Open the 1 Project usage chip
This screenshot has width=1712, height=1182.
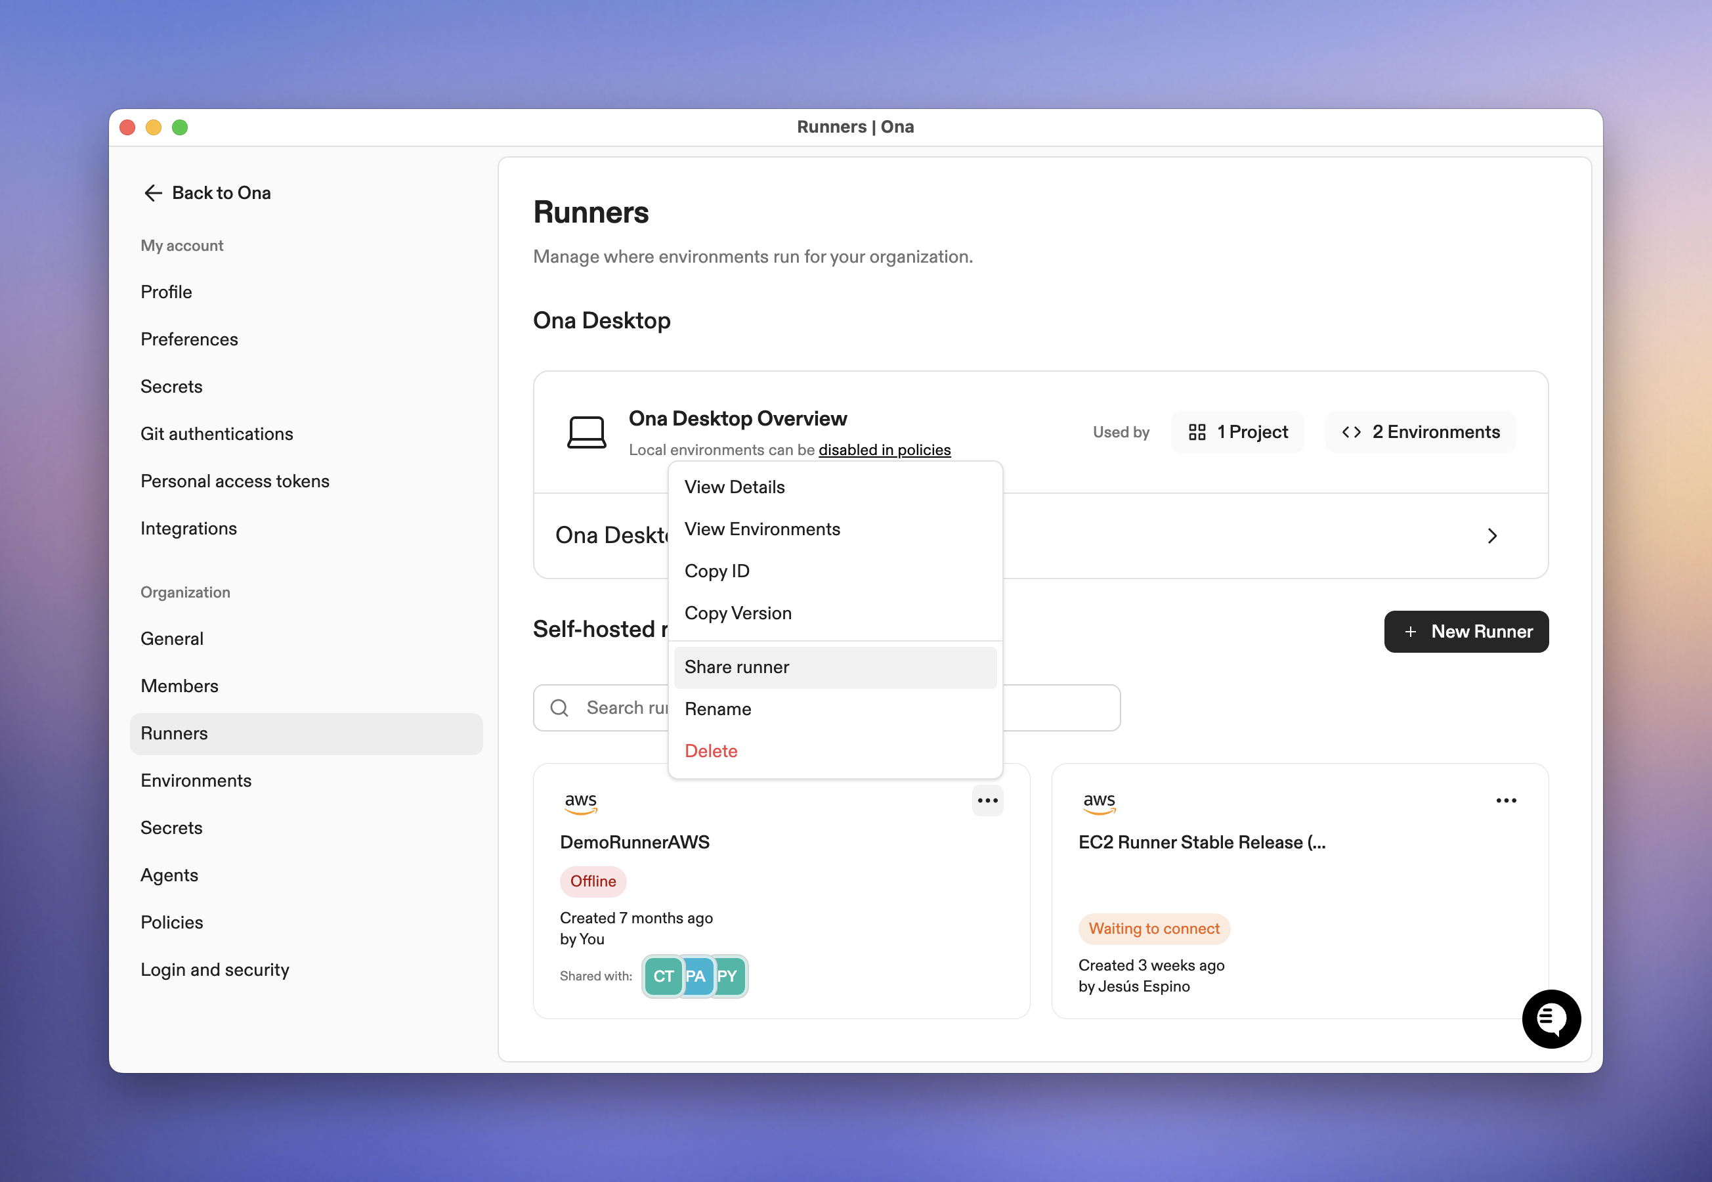tap(1237, 432)
